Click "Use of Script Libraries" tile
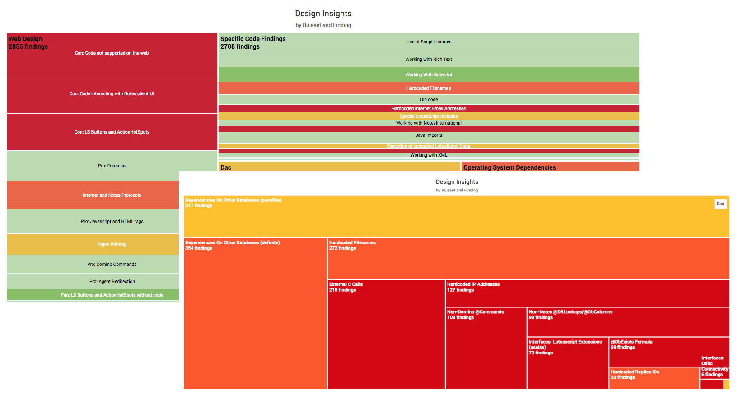Viewport: 738px width, 395px height. (429, 42)
